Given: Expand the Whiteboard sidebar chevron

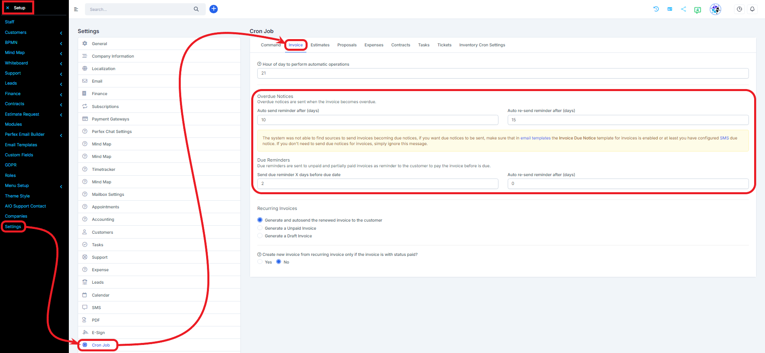Looking at the screenshot, I should 61,64.
